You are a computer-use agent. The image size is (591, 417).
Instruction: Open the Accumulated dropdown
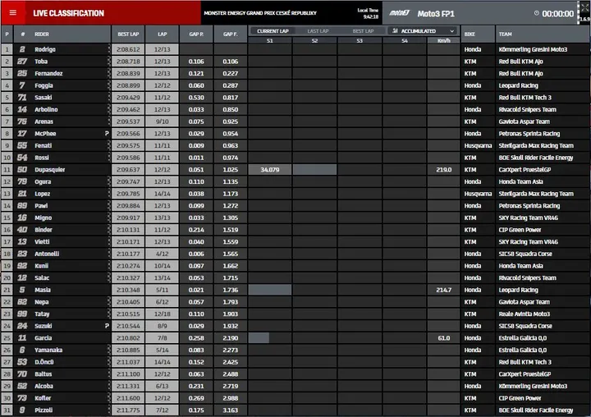(x=423, y=31)
